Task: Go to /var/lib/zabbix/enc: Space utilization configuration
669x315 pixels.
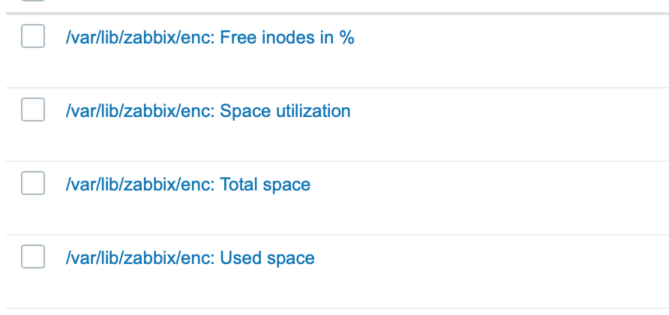Action: pyautogui.click(x=208, y=111)
